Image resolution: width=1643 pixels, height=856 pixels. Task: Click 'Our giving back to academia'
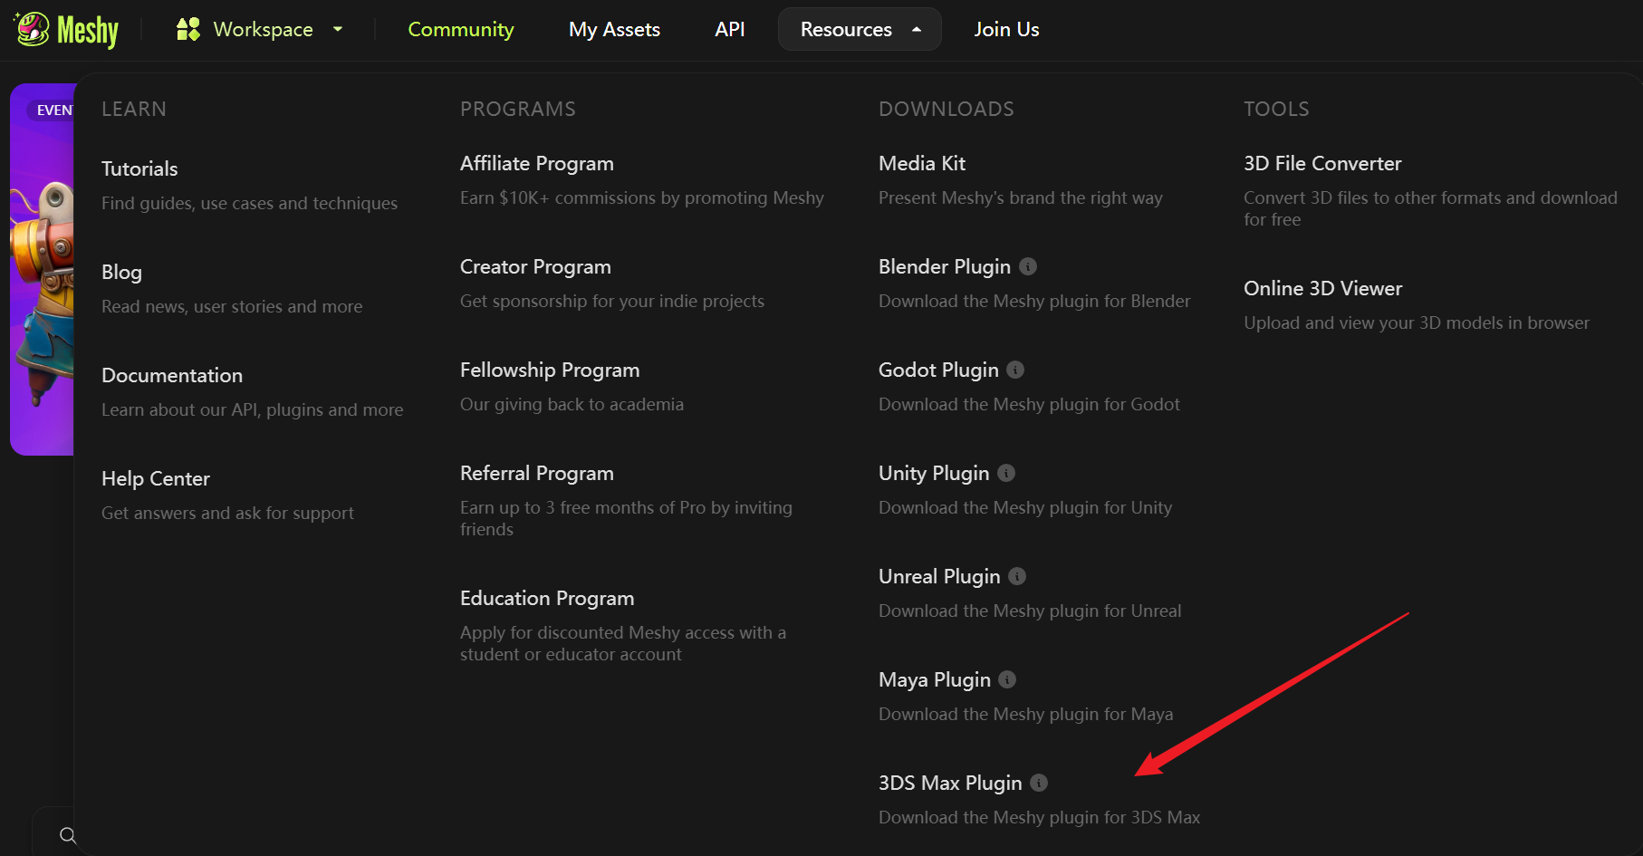(x=572, y=404)
